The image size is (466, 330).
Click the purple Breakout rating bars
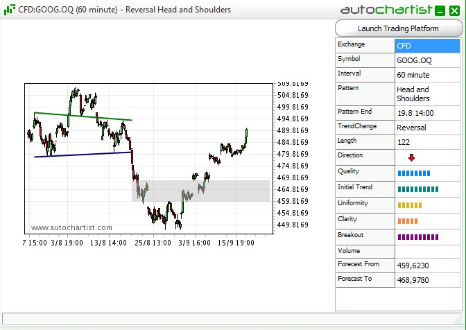[415, 237]
